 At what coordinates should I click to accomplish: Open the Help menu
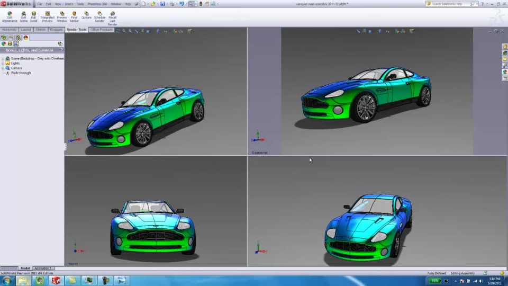(x=128, y=4)
